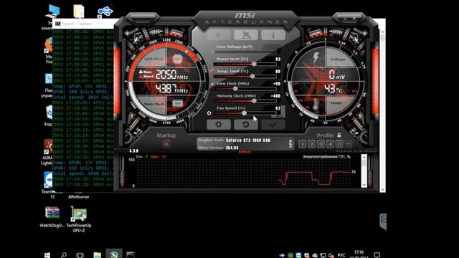Minimize the Afterburner window
Viewport: 459px width, 258px height.
pyautogui.click(x=346, y=19)
